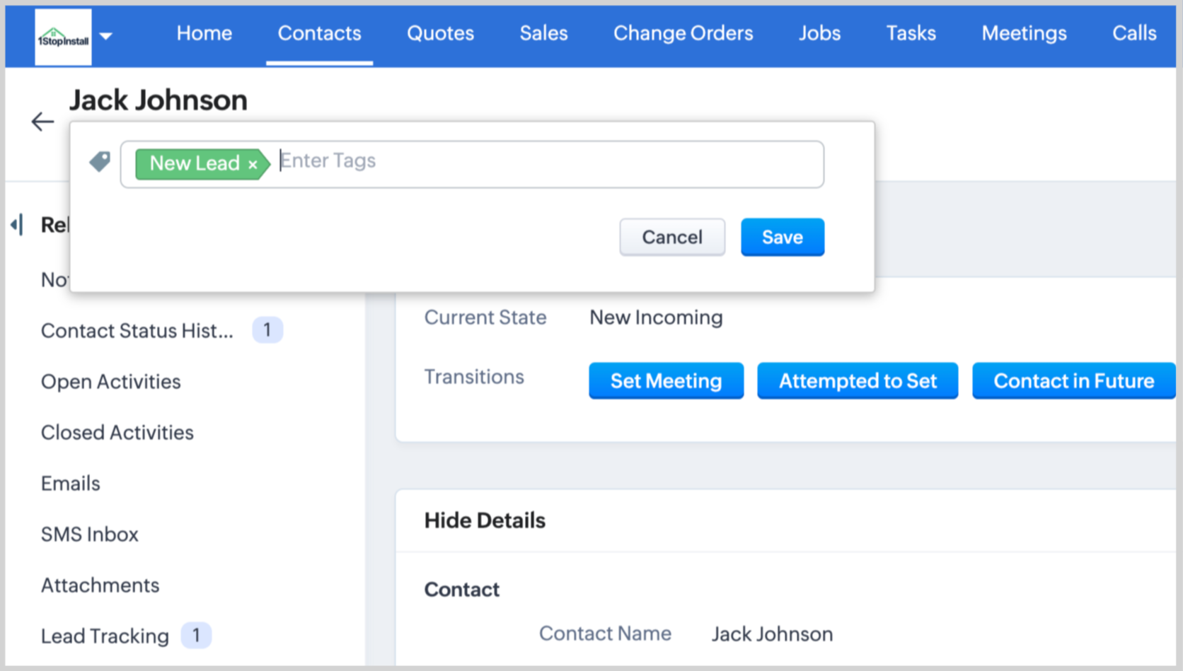1183x671 pixels.
Task: Click the 1StopInstall logo
Action: click(63, 37)
